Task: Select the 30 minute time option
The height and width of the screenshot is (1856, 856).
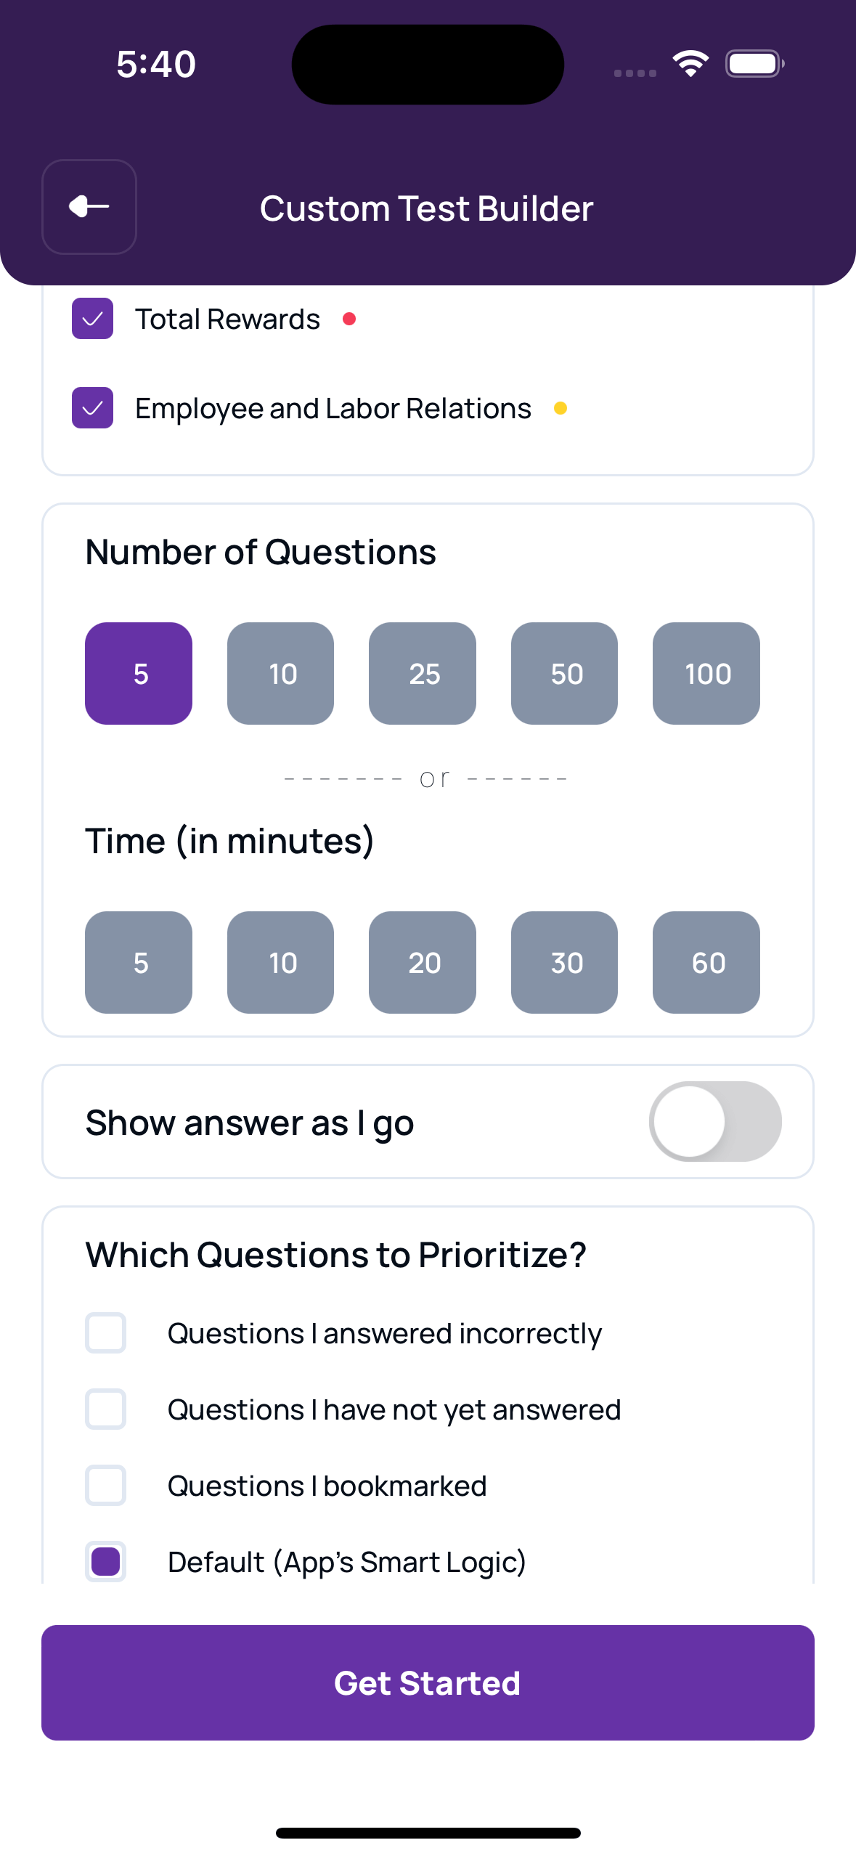Action: pyautogui.click(x=564, y=962)
